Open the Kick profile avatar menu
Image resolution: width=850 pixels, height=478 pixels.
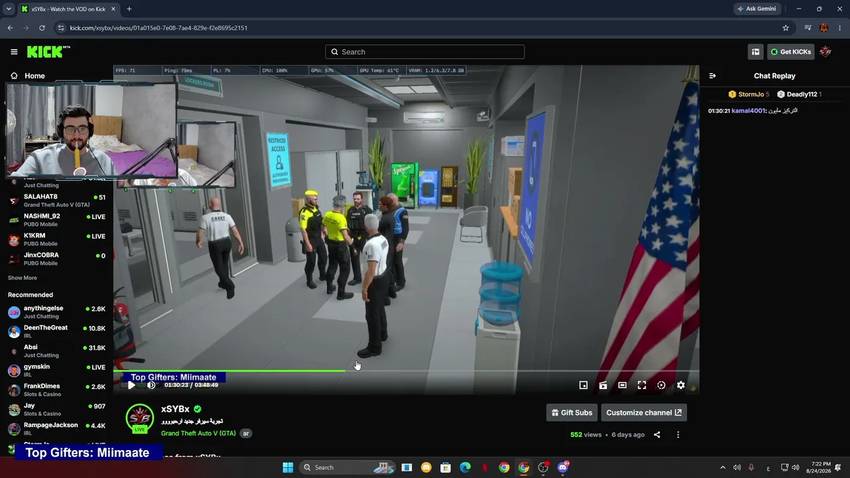click(x=825, y=52)
